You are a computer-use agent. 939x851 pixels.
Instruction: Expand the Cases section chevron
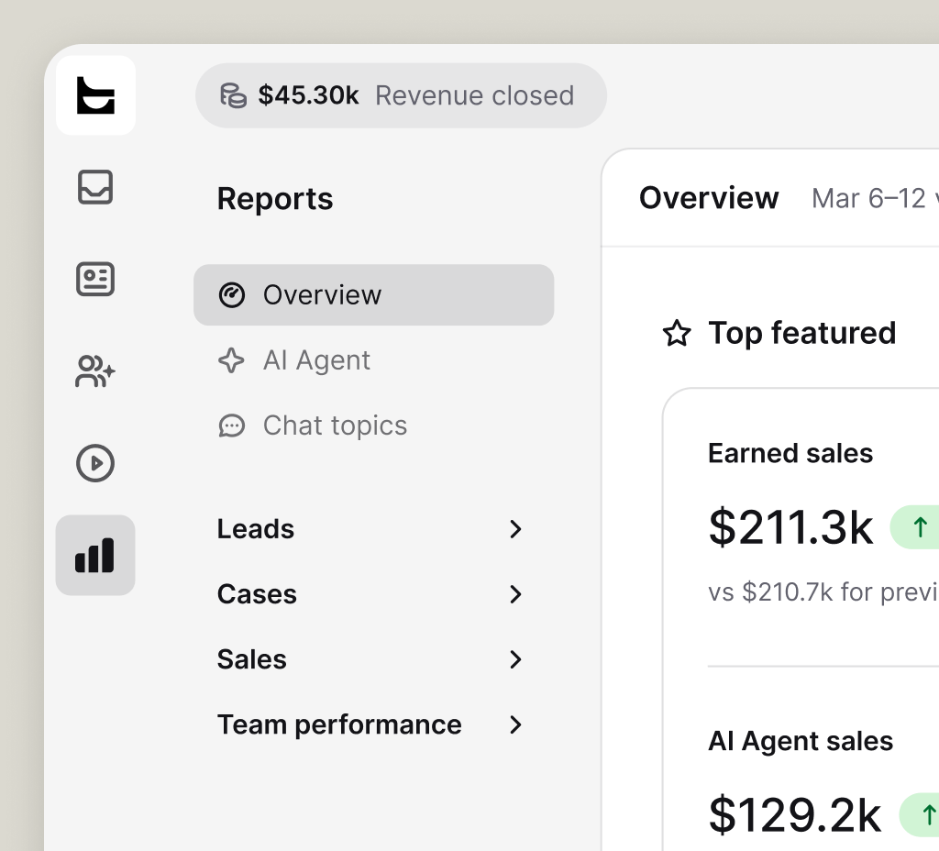(x=515, y=594)
